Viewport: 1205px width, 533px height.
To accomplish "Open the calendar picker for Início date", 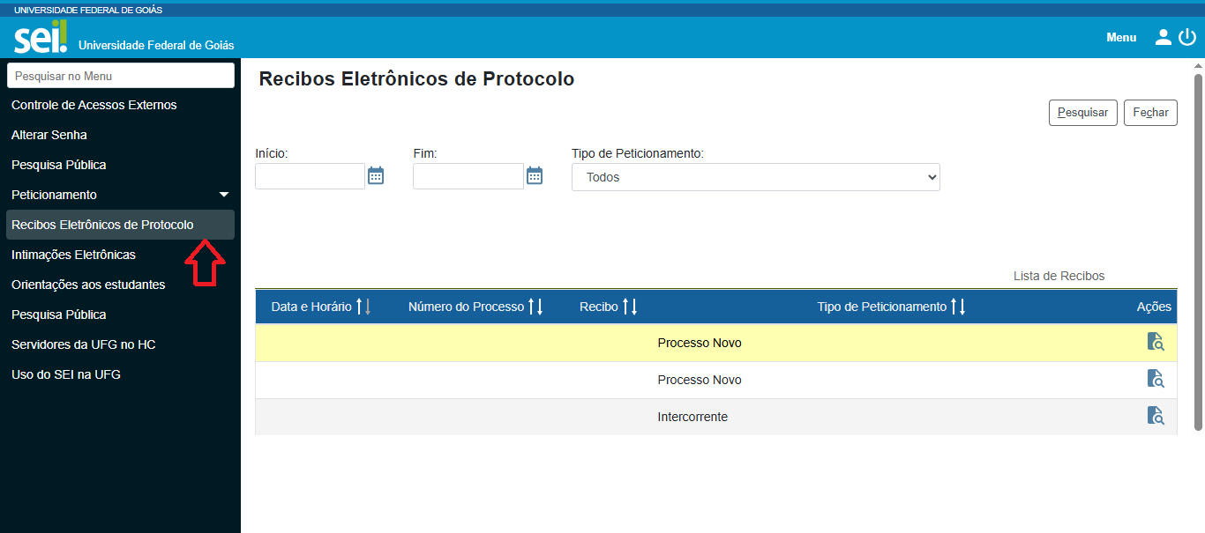I will 376,175.
